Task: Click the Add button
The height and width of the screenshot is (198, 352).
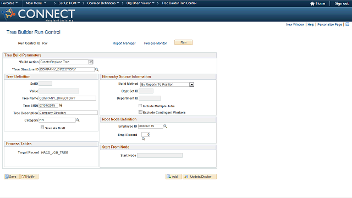Action: [x=174, y=177]
